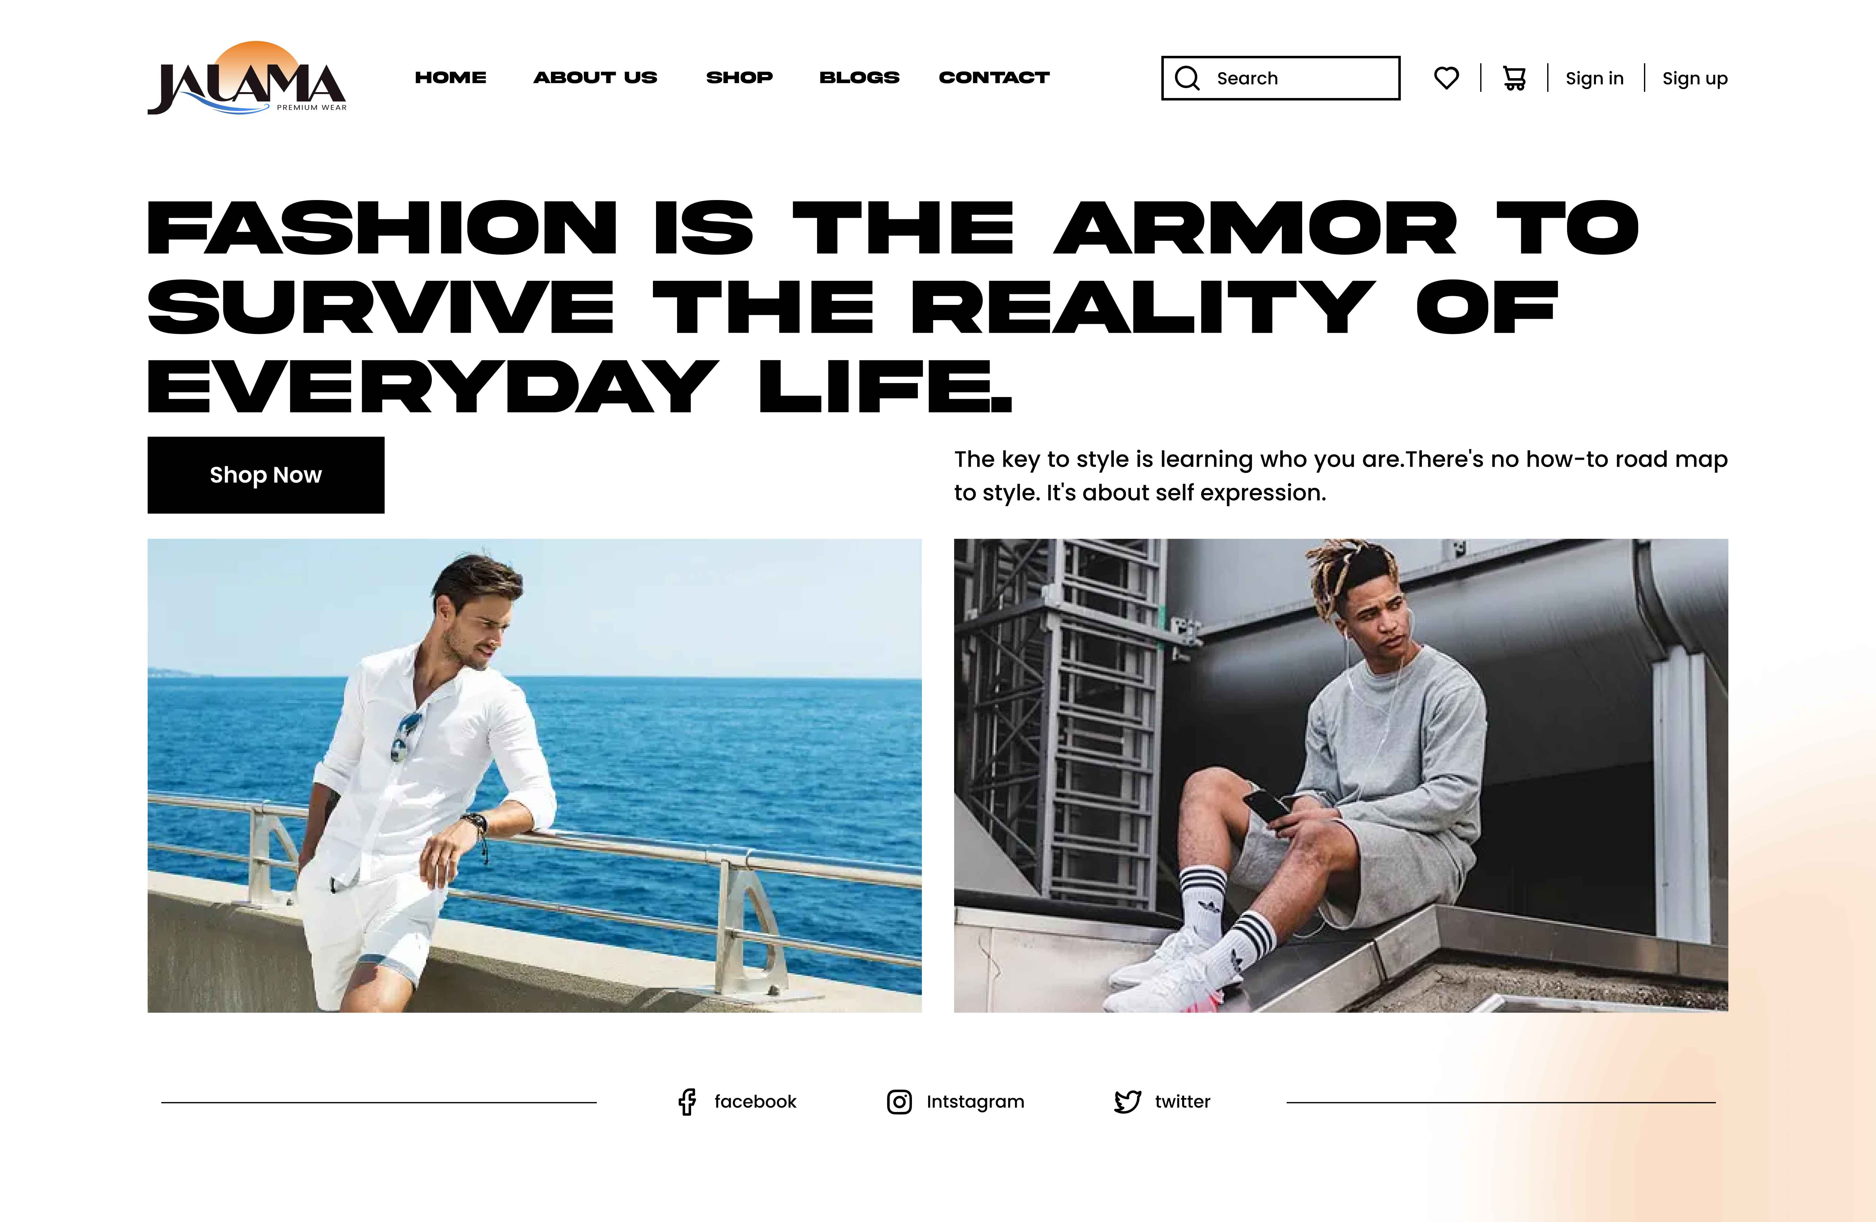Open the facebook text link

pos(755,1101)
